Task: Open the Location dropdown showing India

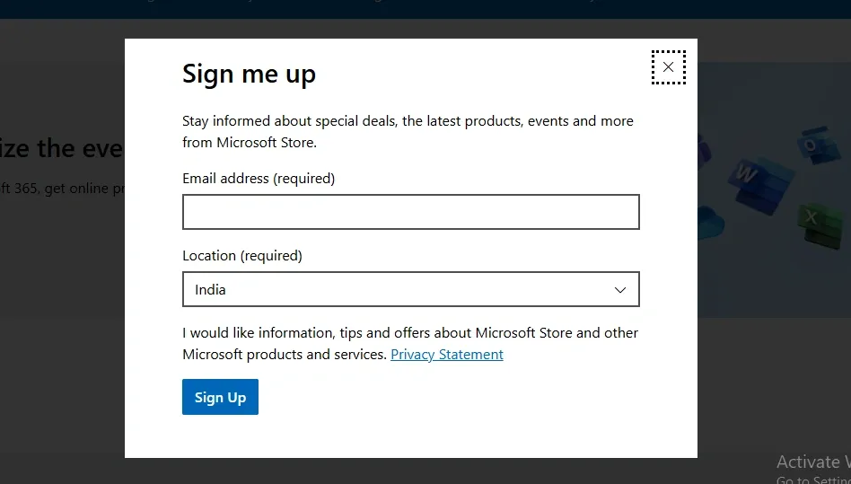Action: click(x=410, y=289)
